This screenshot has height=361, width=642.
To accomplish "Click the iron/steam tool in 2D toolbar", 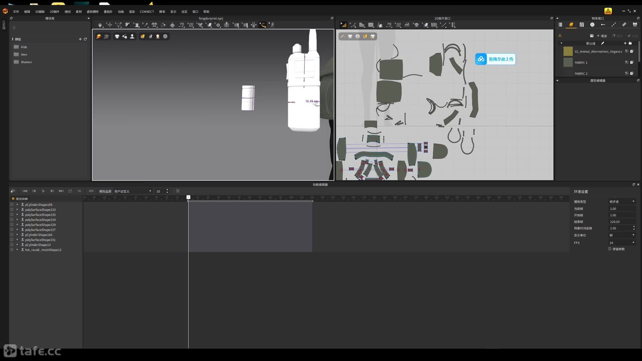I will (x=407, y=25).
